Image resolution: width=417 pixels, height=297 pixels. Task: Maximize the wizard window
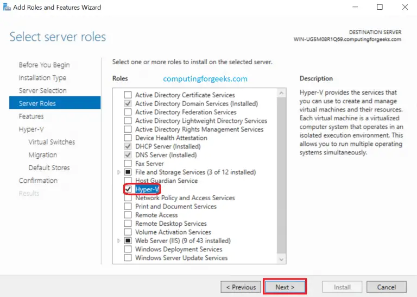(380, 8)
